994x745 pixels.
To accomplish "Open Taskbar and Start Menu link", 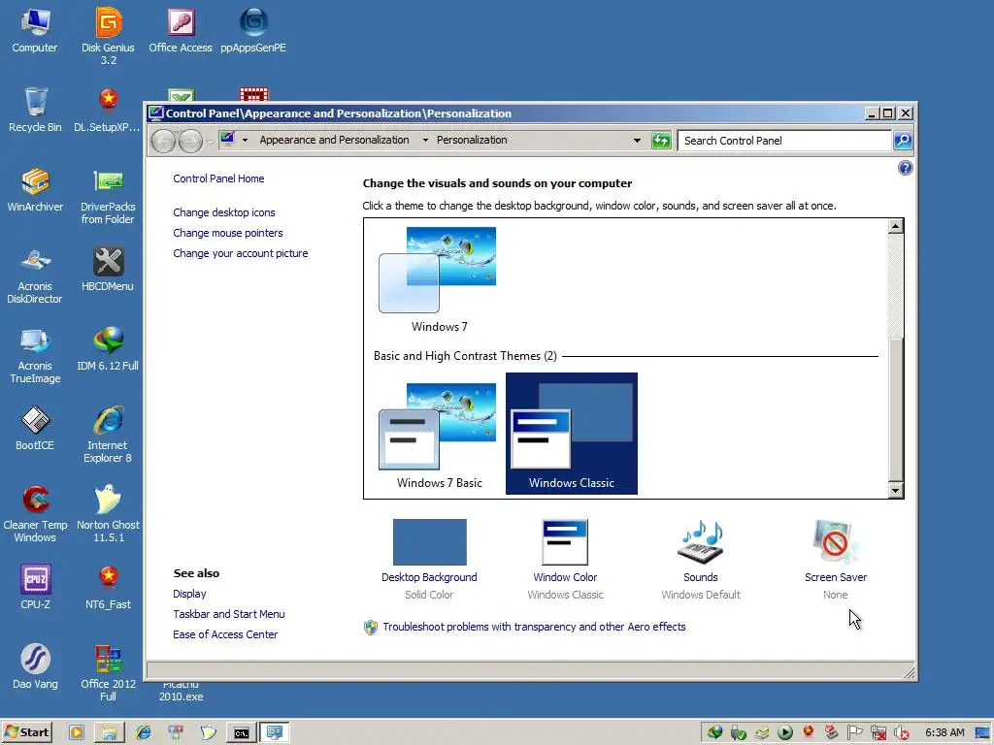I will (229, 614).
